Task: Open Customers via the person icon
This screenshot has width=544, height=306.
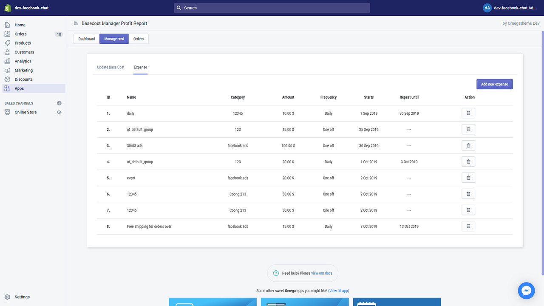Action: [8, 52]
